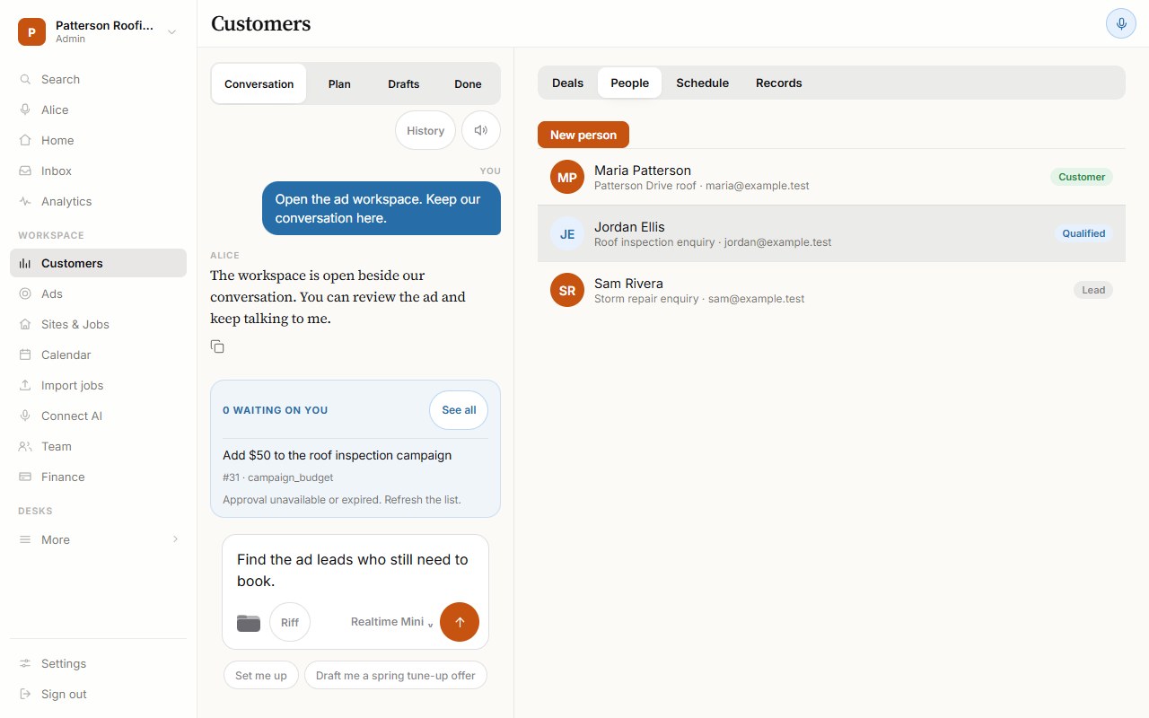This screenshot has width=1149, height=718.
Task: Switch to the Plan tab
Action: point(339,83)
